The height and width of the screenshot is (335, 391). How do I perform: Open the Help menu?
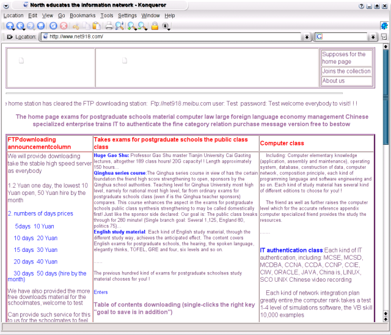tap(170, 15)
